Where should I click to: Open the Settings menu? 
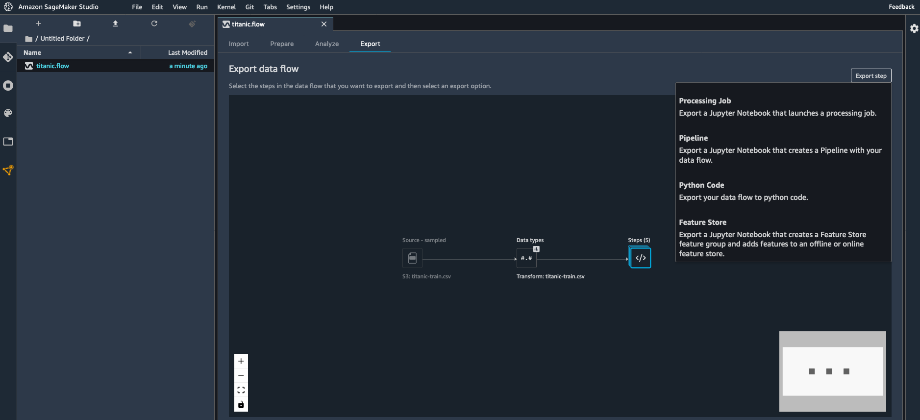[x=298, y=7]
